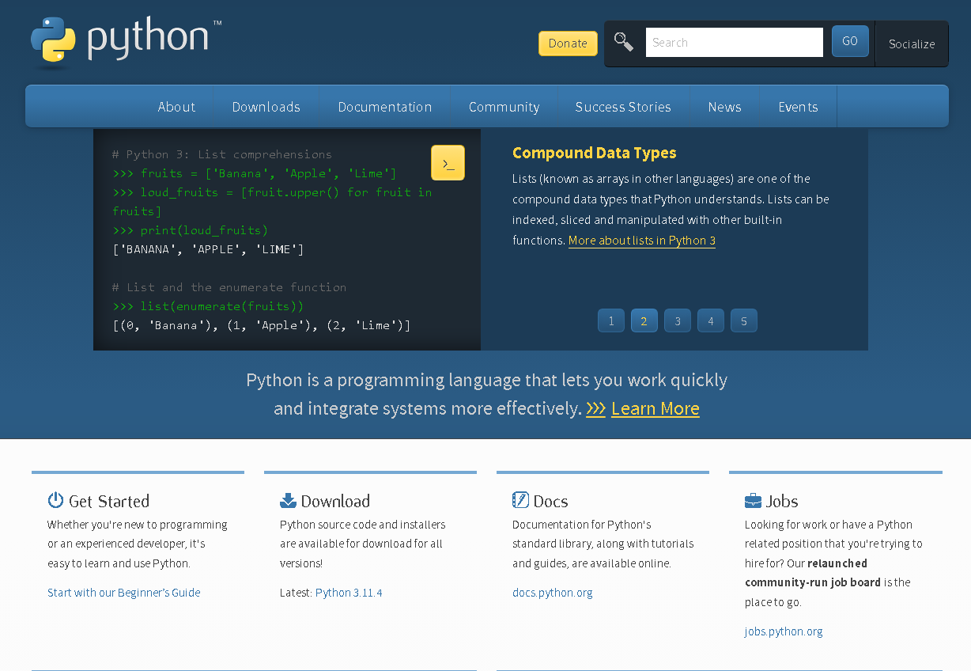
Task: Visit the jobs.python.org link
Action: click(784, 631)
